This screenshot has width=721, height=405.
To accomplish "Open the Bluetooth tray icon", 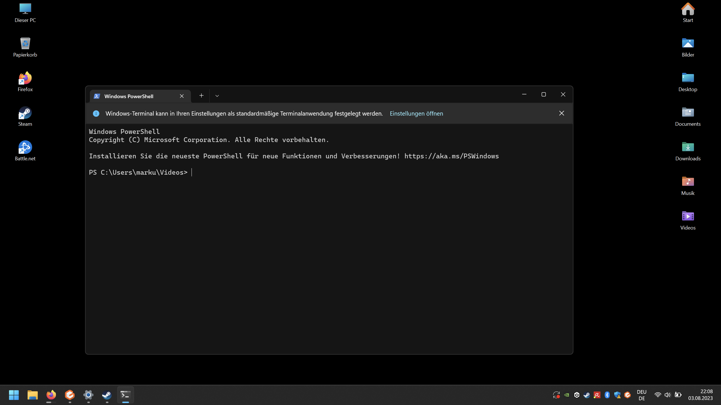I will click(x=607, y=395).
